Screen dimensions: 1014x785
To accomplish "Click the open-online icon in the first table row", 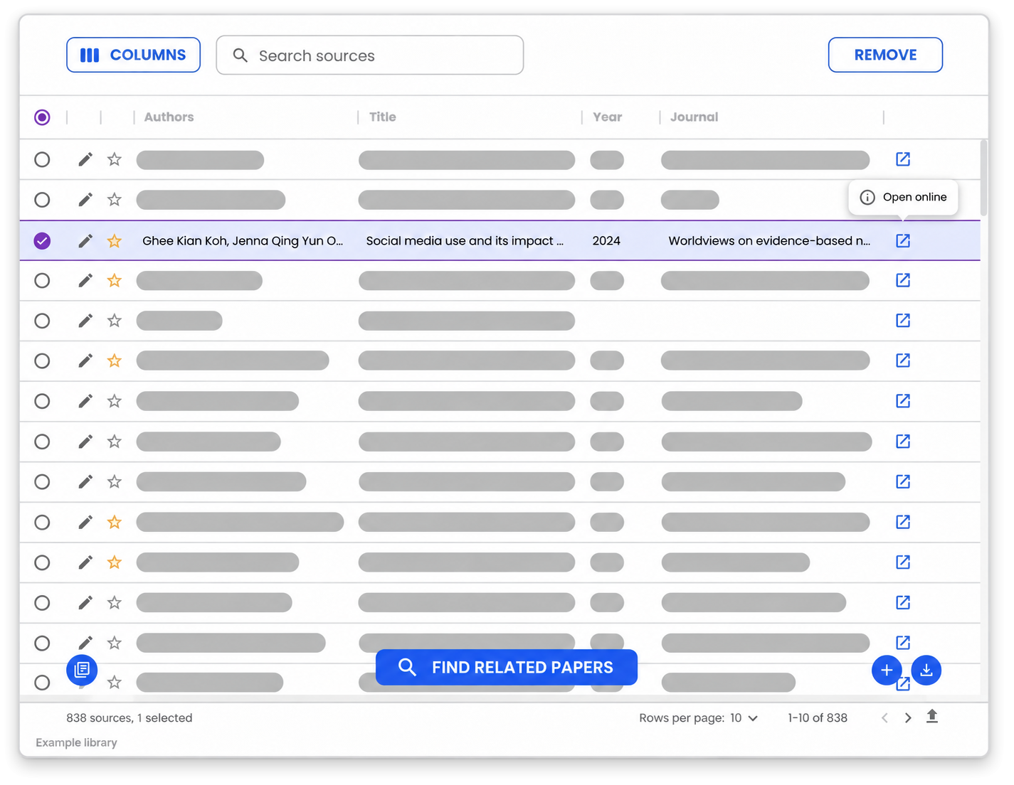I will coord(903,159).
